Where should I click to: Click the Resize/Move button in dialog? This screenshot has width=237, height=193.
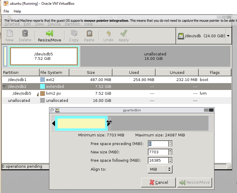[x=195, y=182]
